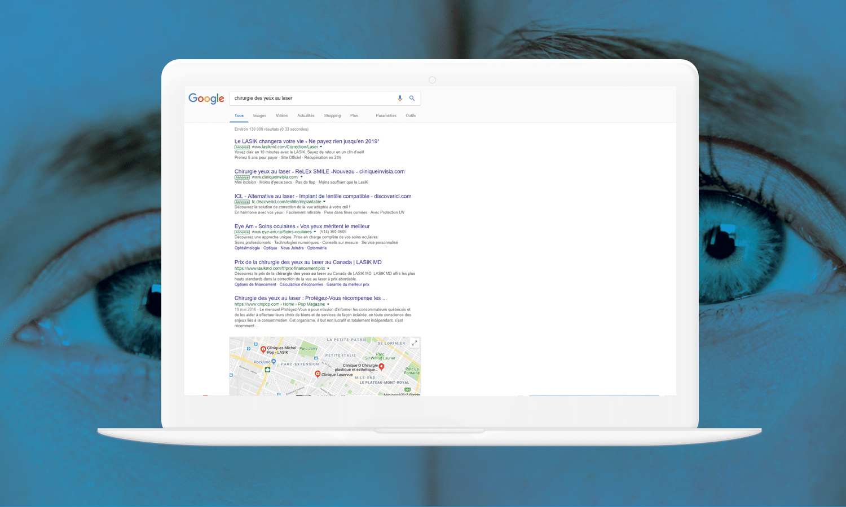Click the magnifying glass search icon
The image size is (846, 507).
412,98
